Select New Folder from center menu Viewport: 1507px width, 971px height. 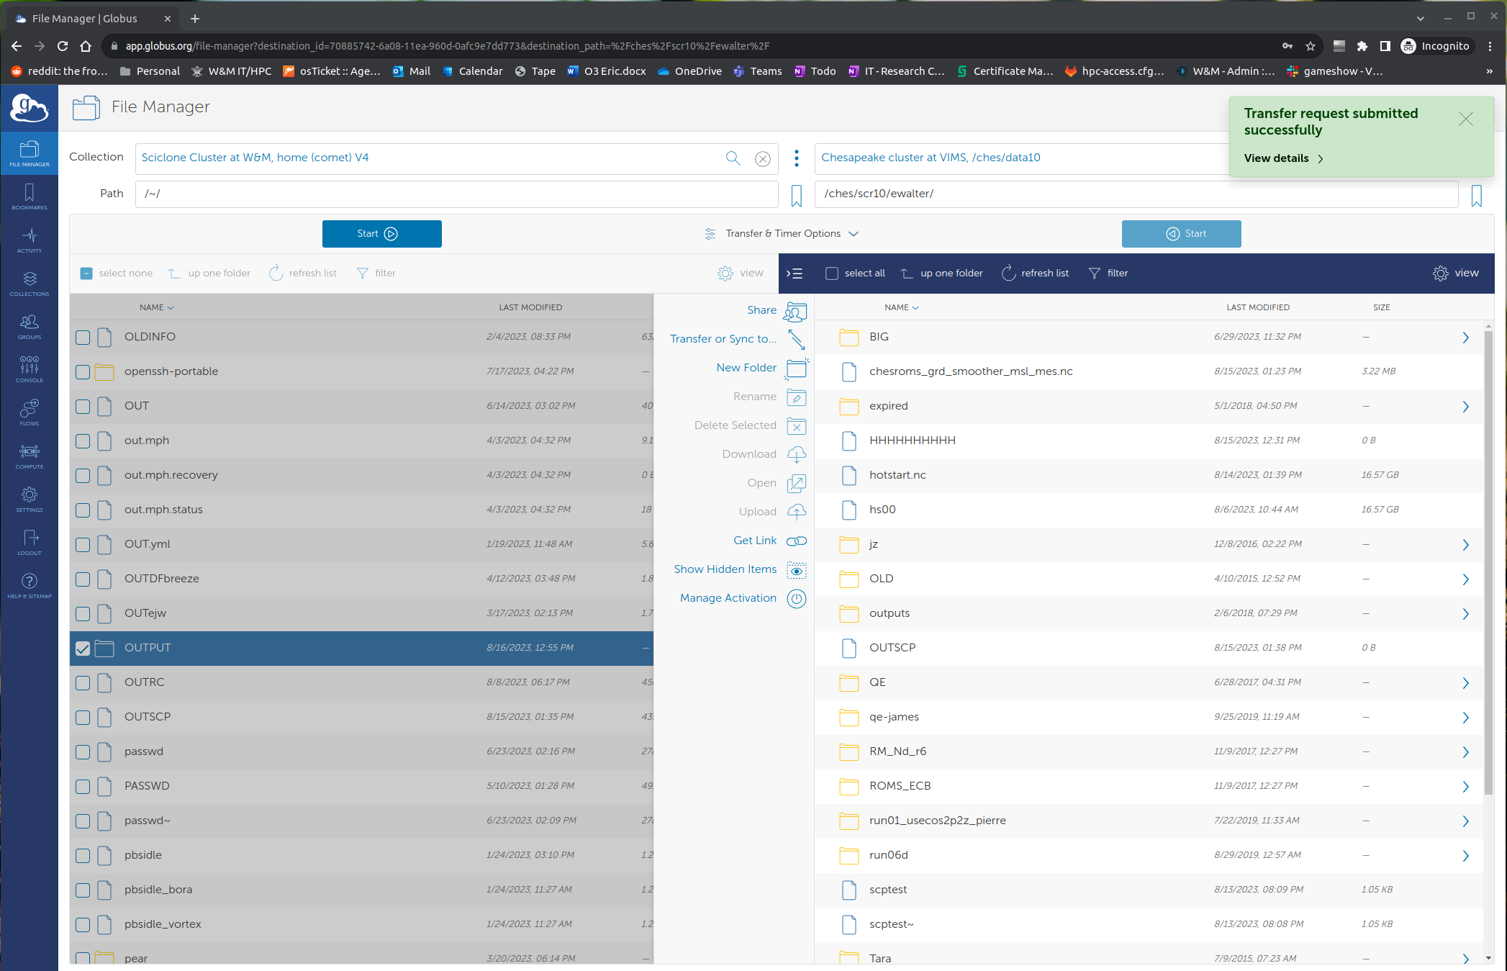pyautogui.click(x=746, y=368)
